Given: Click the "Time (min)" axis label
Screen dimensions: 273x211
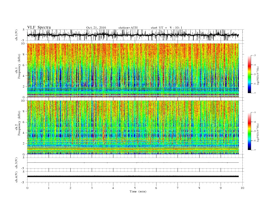Looking at the screenshot, I should (x=138, y=191).
